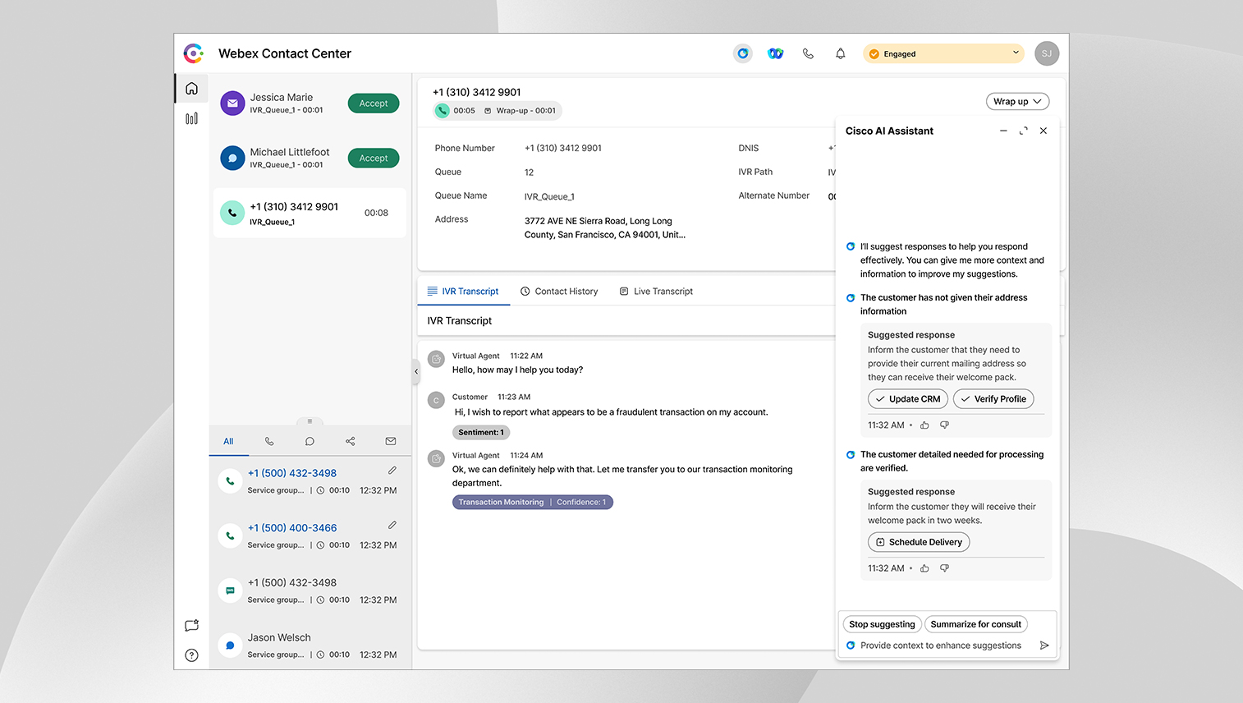Close the Cisco AI Assistant panel
1243x703 pixels.
1043,131
